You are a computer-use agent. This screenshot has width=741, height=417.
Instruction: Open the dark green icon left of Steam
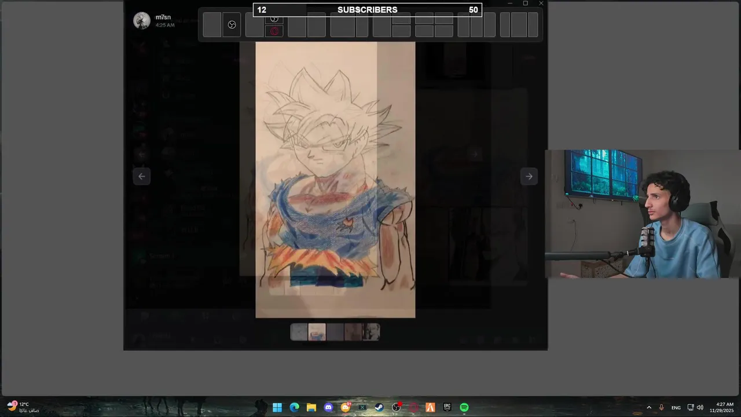coord(362,407)
